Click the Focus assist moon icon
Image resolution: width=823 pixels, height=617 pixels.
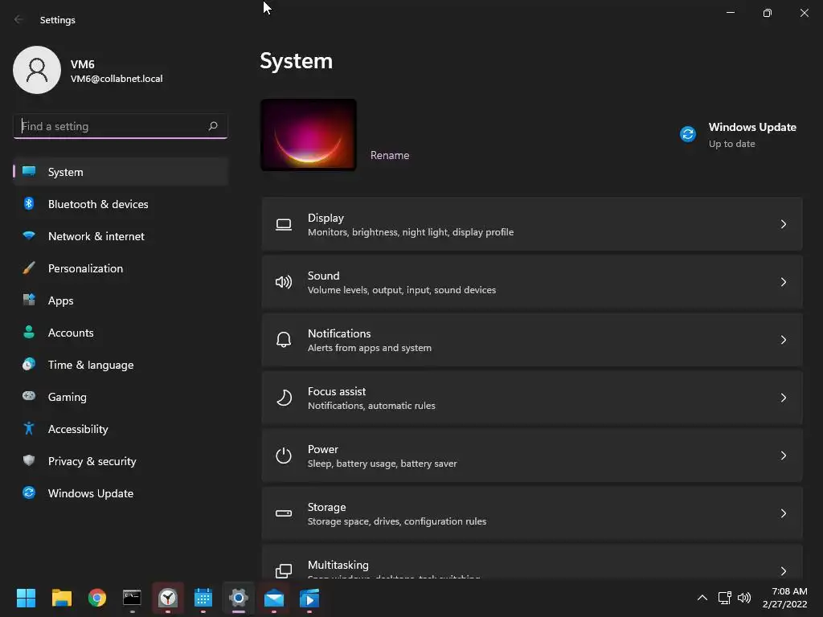pos(284,398)
